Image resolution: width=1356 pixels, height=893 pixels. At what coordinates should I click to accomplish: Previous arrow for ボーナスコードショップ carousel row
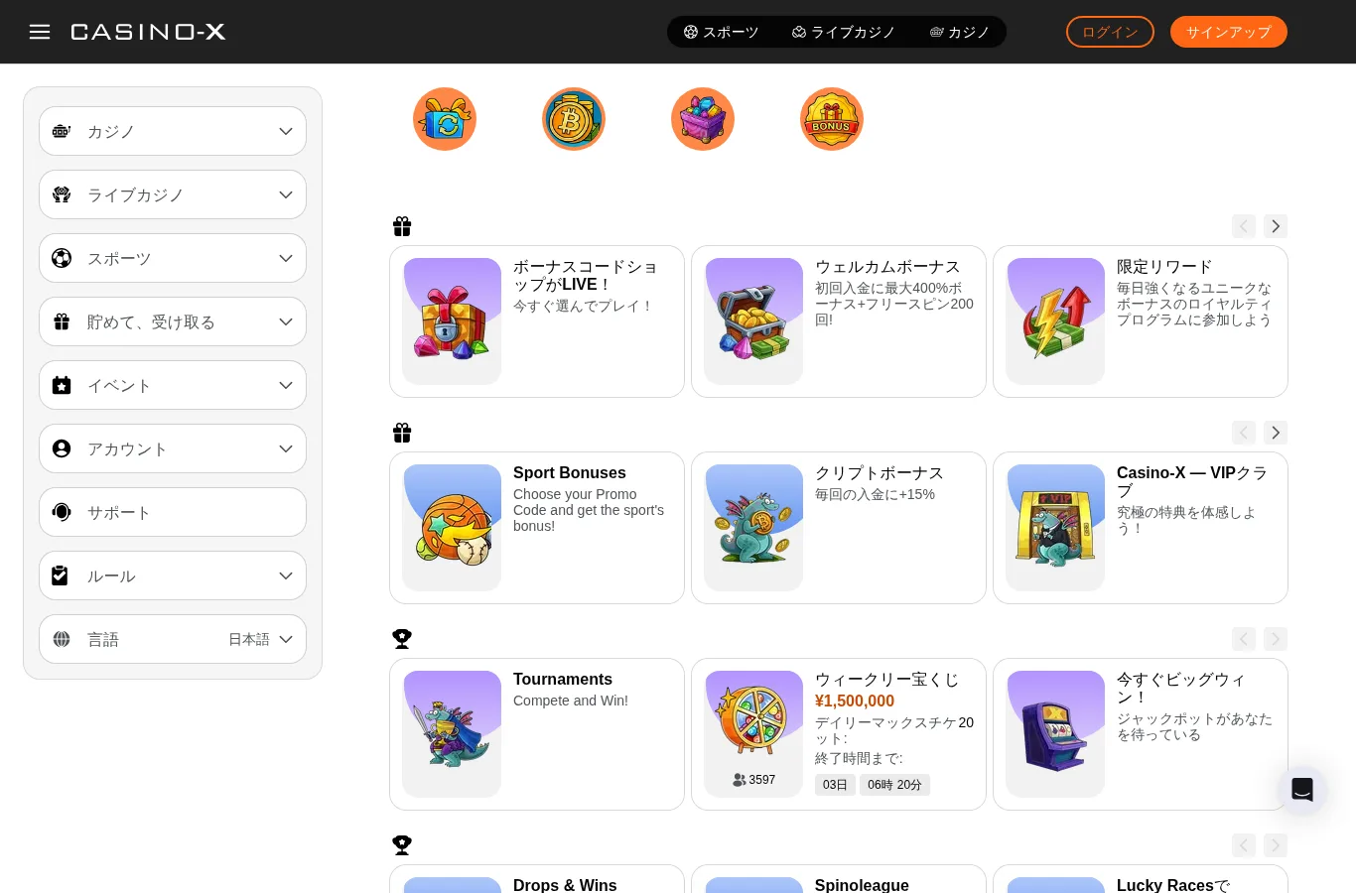[1244, 226]
